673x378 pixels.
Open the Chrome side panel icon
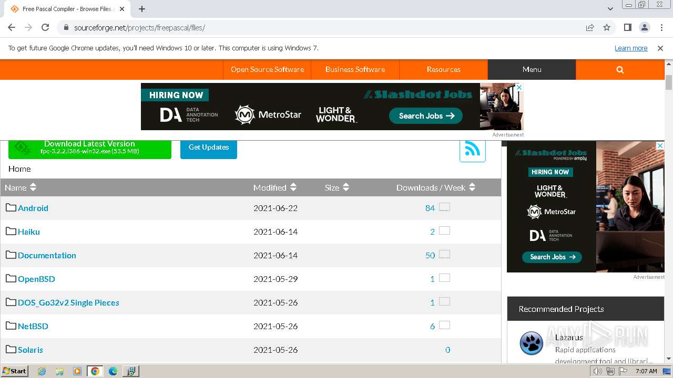[x=627, y=27]
